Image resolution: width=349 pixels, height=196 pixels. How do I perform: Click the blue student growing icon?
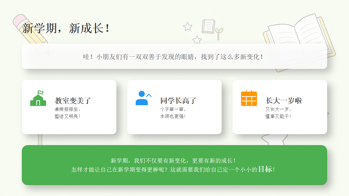144,98
